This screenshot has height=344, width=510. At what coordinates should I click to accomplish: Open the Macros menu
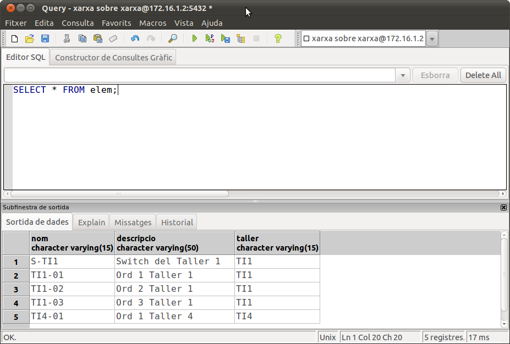coord(152,23)
